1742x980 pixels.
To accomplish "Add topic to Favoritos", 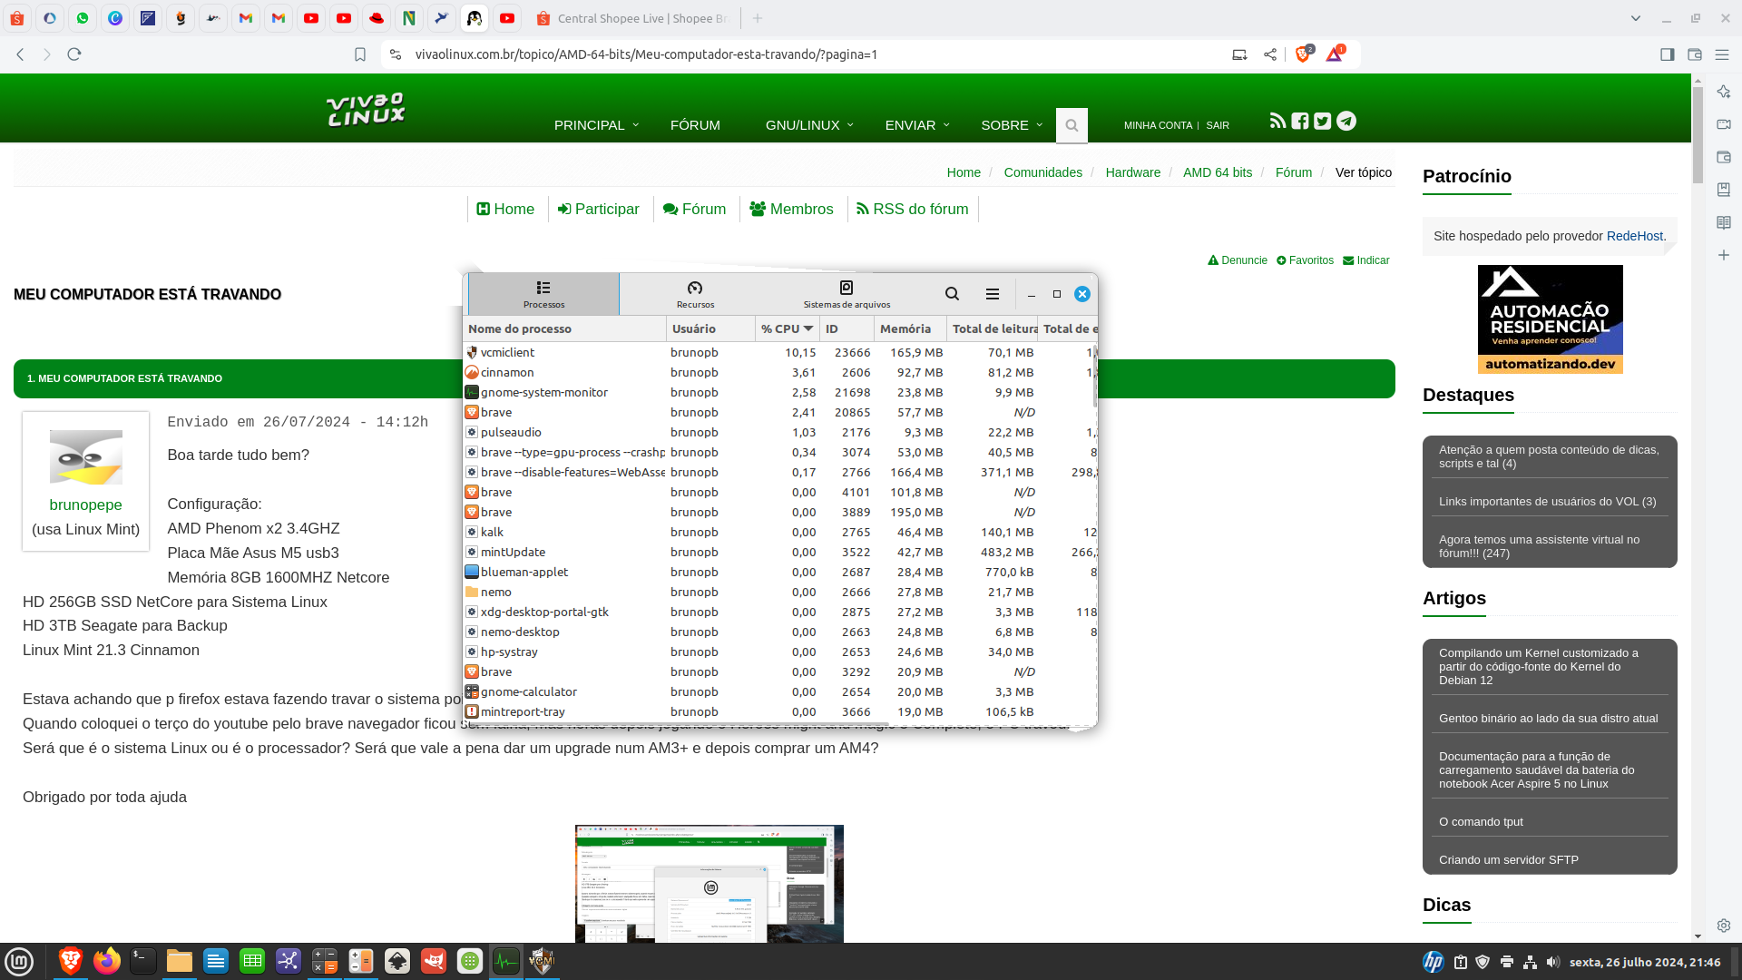I will [x=1305, y=260].
